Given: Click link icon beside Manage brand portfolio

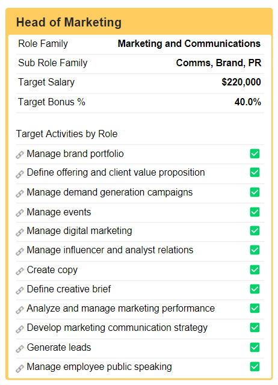Looking at the screenshot, I should click(20, 155).
